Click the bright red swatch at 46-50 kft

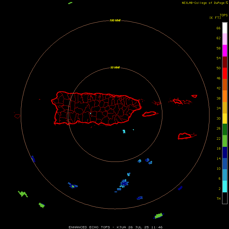tap(225, 73)
